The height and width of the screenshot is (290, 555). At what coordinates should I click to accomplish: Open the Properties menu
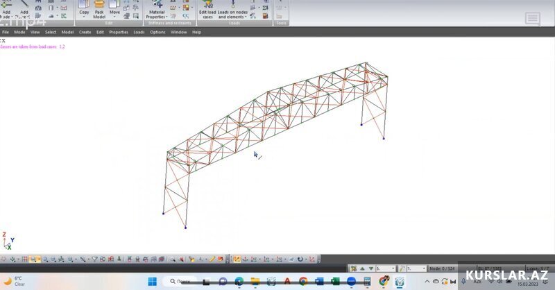pos(118,32)
